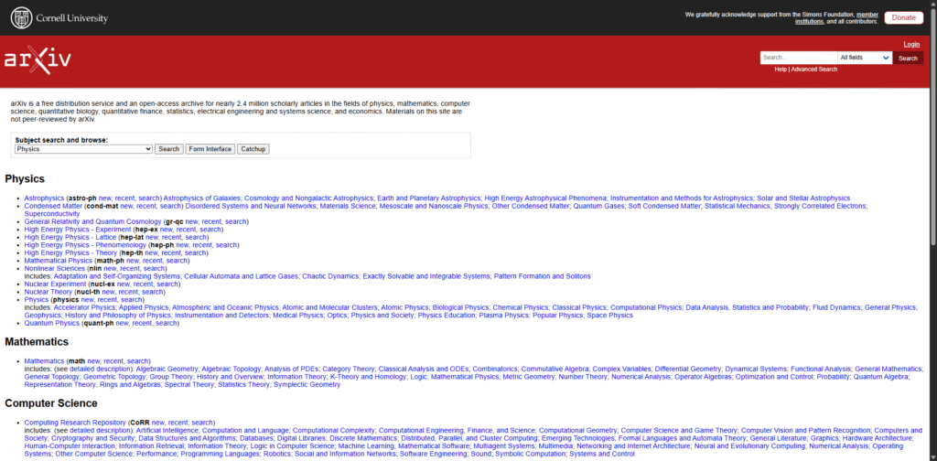Open the Login link

point(911,44)
